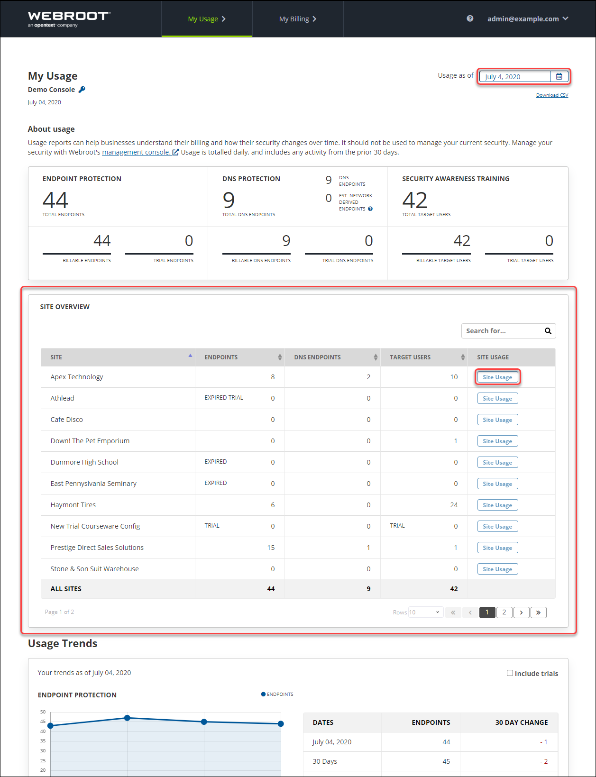Screen dimensions: 596x777
Task: Click the search magnifier icon
Action: (548, 331)
